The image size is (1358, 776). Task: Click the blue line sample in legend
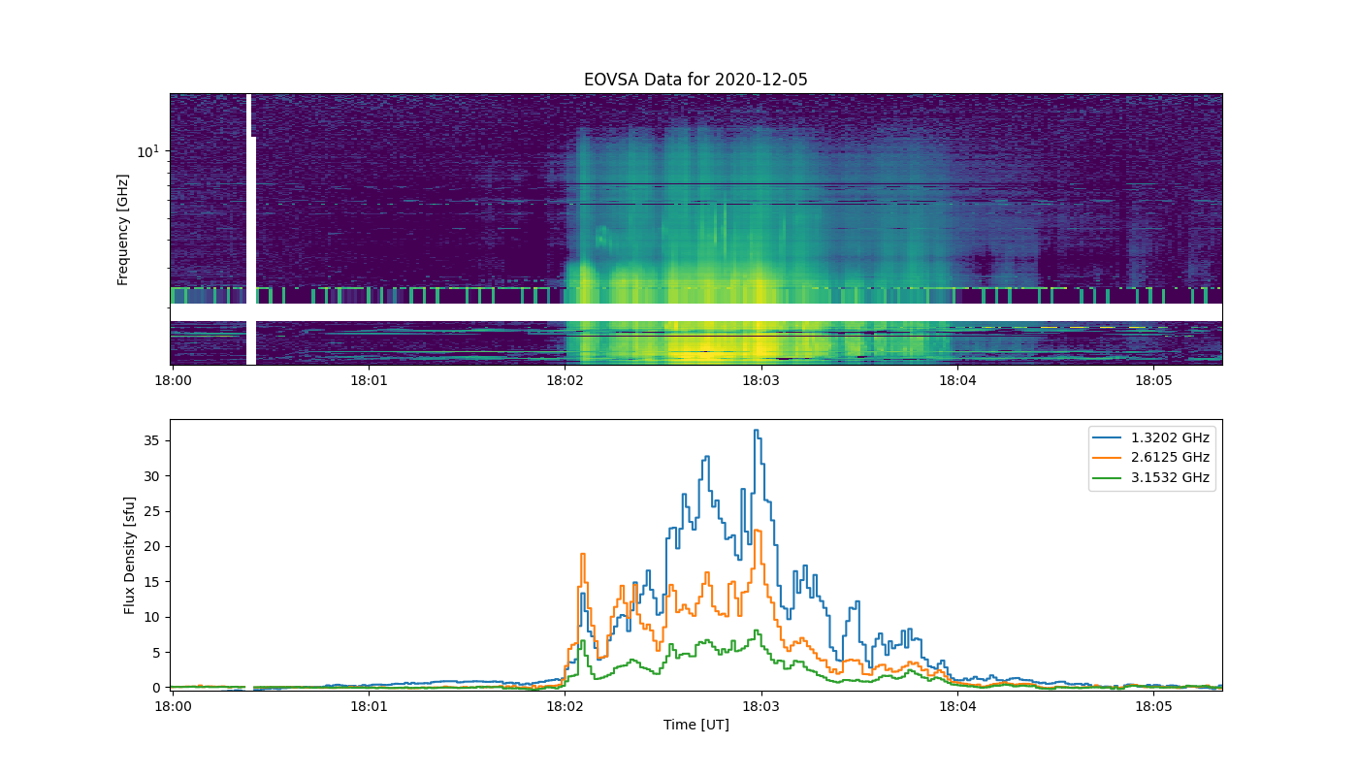tap(1109, 437)
